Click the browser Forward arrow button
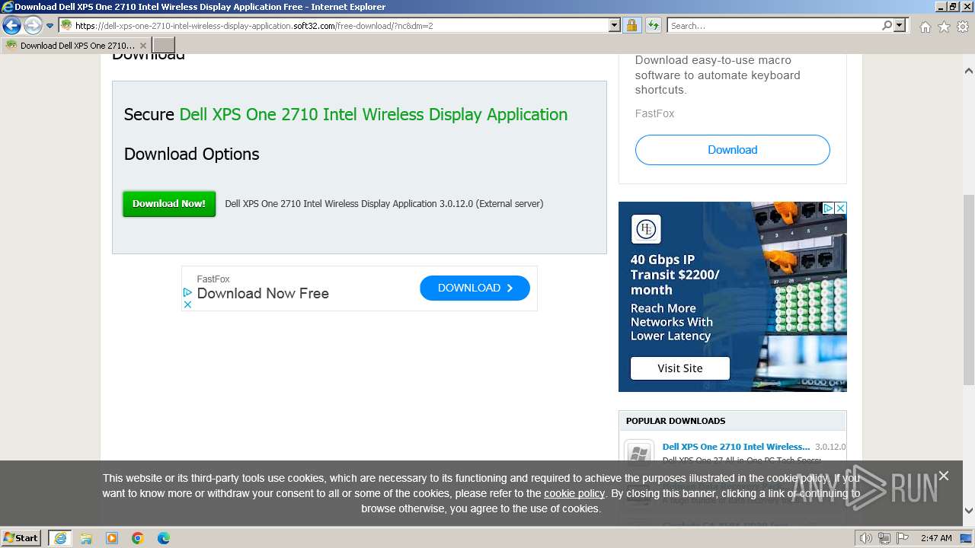This screenshot has width=975, height=548. pyautogui.click(x=32, y=26)
